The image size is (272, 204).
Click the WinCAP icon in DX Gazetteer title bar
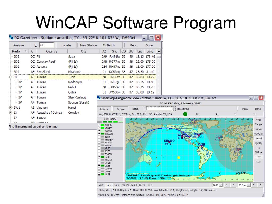11,37
